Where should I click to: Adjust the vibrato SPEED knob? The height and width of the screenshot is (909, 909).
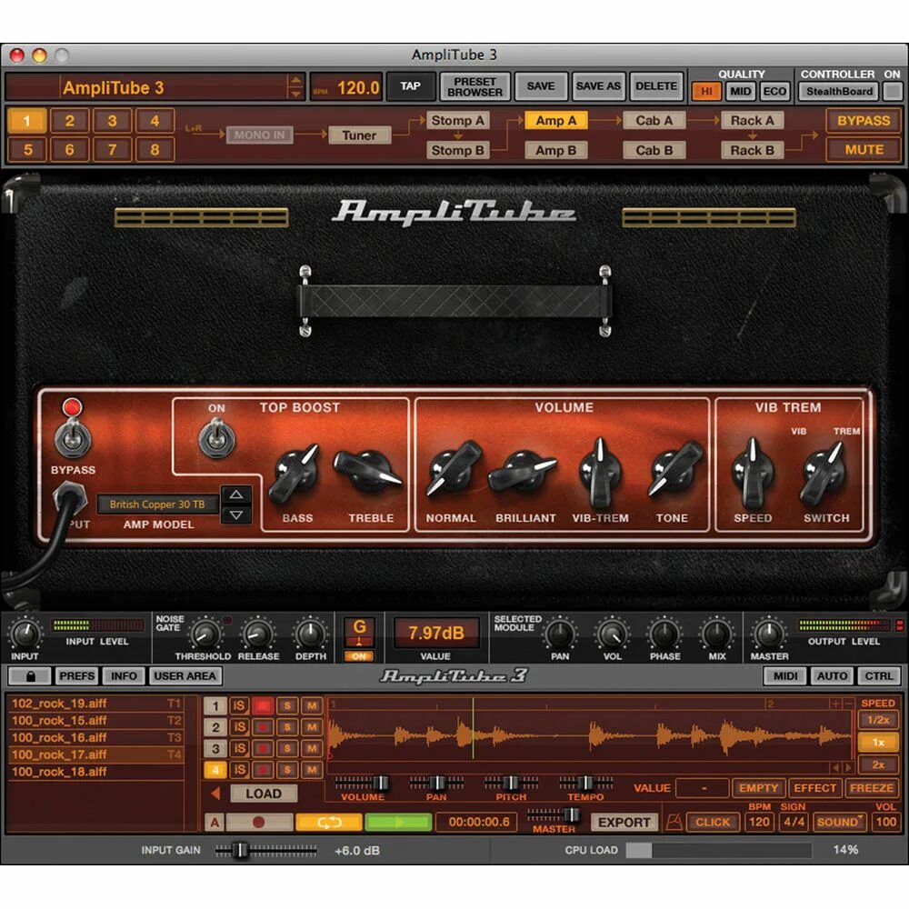[753, 473]
